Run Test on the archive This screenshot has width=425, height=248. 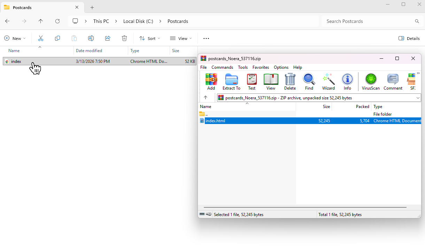tap(252, 82)
